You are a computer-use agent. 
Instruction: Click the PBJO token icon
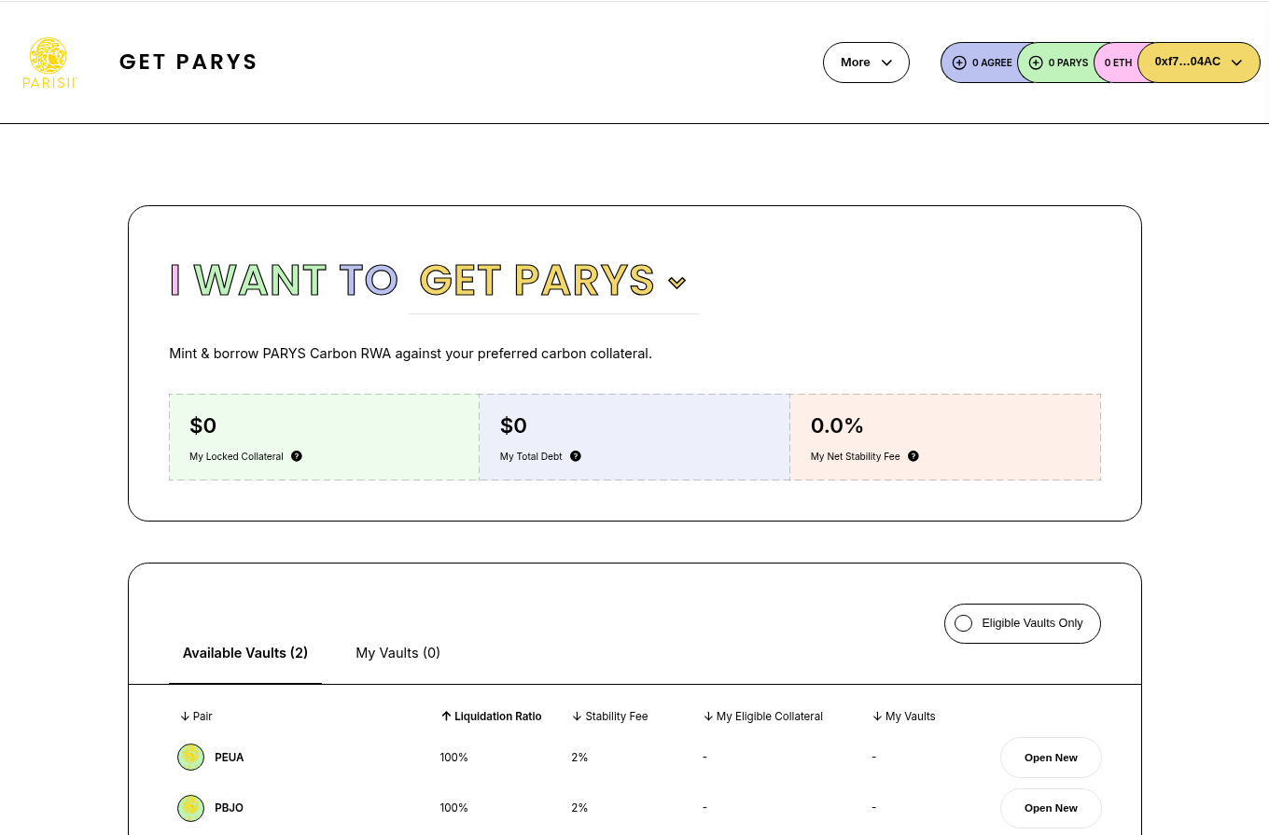[190, 808]
